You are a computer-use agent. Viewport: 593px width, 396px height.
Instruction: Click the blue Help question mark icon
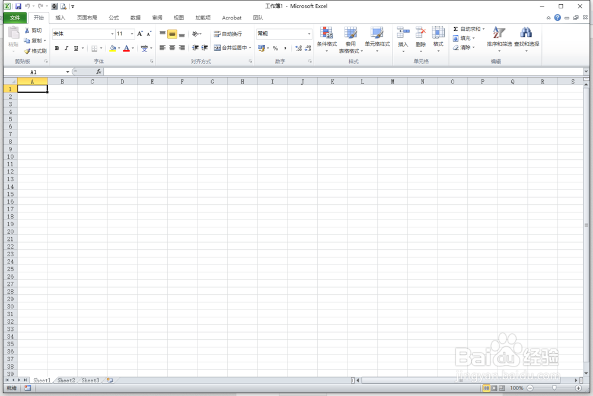pyautogui.click(x=557, y=18)
